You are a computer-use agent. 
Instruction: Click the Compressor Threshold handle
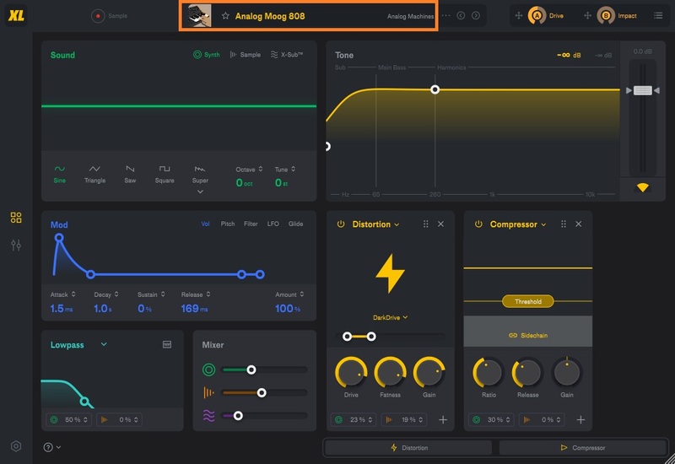(x=528, y=301)
